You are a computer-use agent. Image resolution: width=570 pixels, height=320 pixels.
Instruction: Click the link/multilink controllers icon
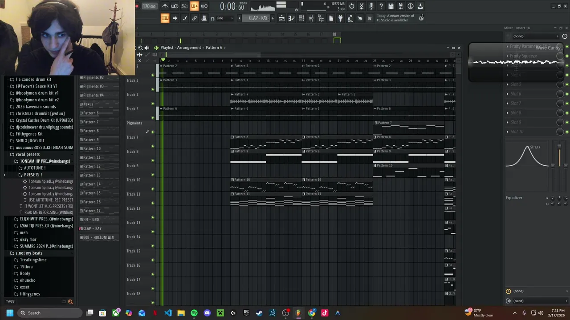tap(194, 18)
